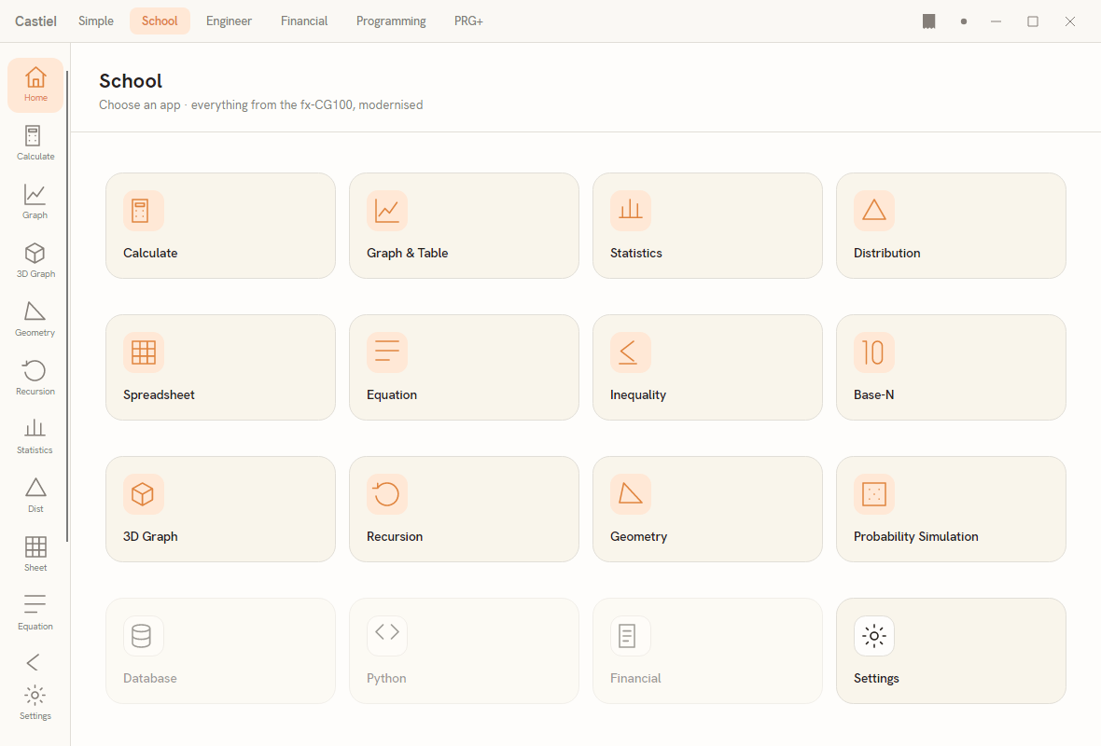This screenshot has width=1101, height=746.
Task: Click the Base-N card's 10 icon
Action: 874,352
